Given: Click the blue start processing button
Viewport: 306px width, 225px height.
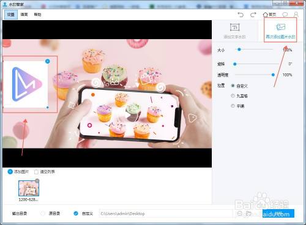Looking at the screenshot, I should (x=278, y=213).
